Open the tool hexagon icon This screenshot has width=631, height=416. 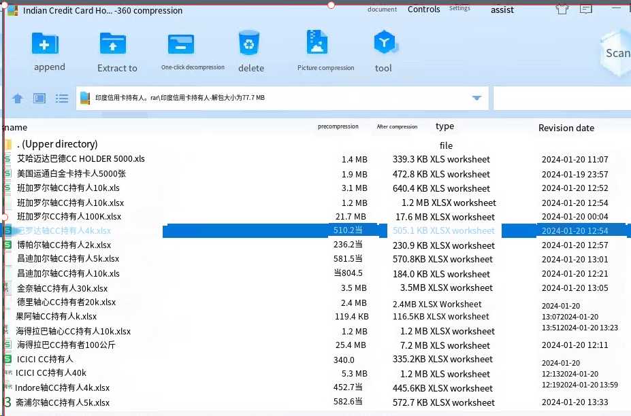coord(385,42)
